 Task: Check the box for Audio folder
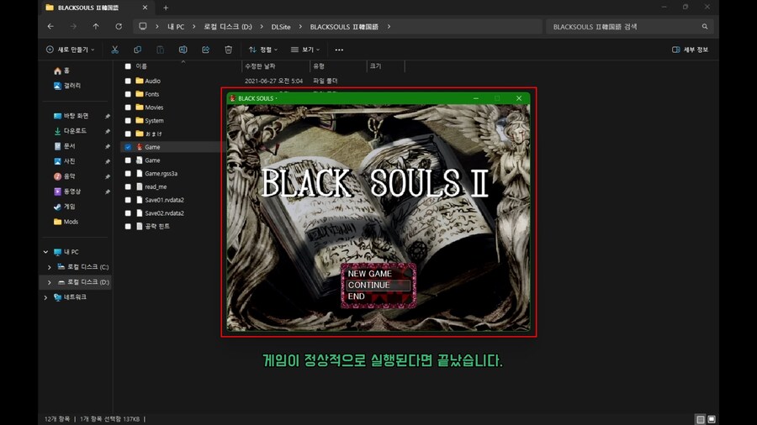128,81
